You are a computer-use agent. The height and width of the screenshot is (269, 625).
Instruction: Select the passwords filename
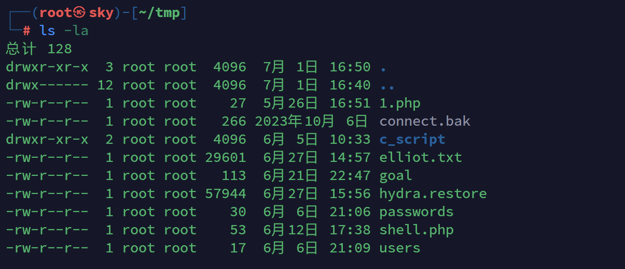coord(416,212)
